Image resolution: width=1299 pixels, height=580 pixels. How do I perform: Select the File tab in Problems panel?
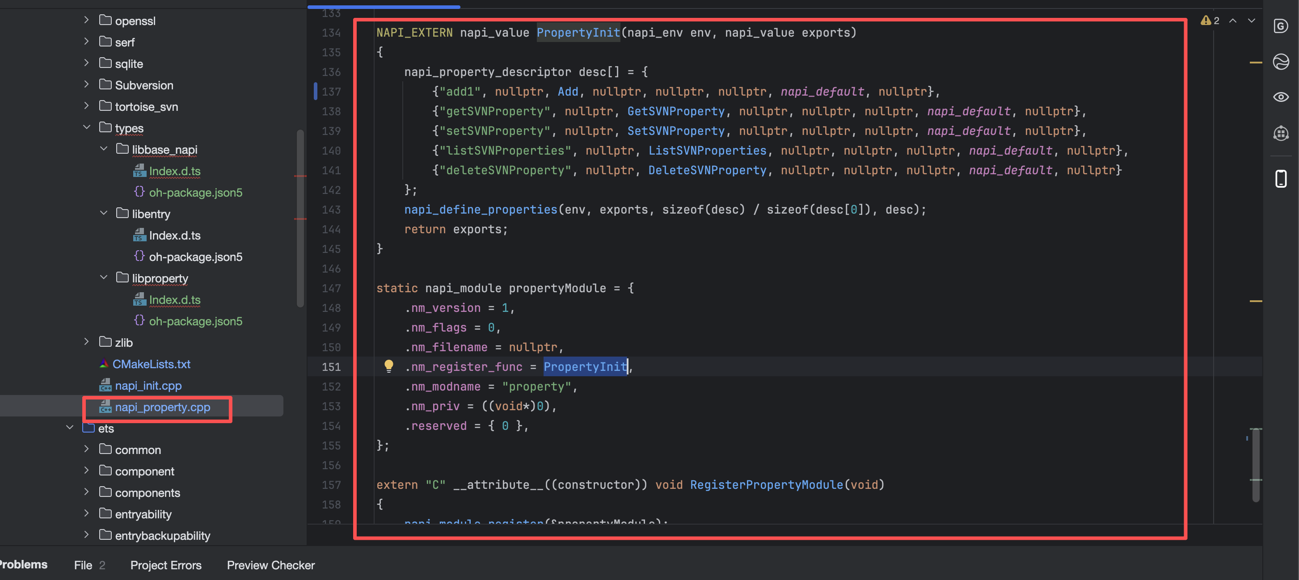(83, 565)
